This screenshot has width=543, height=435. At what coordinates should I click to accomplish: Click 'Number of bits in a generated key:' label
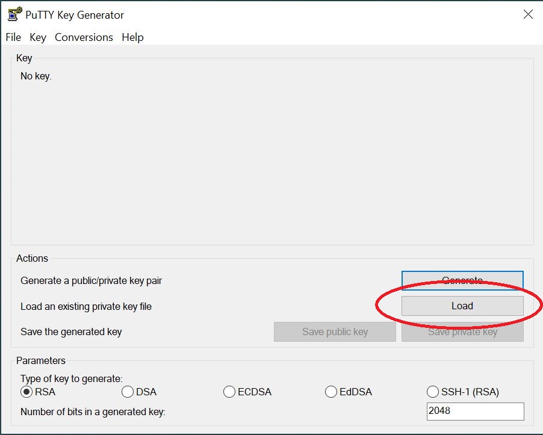click(93, 412)
